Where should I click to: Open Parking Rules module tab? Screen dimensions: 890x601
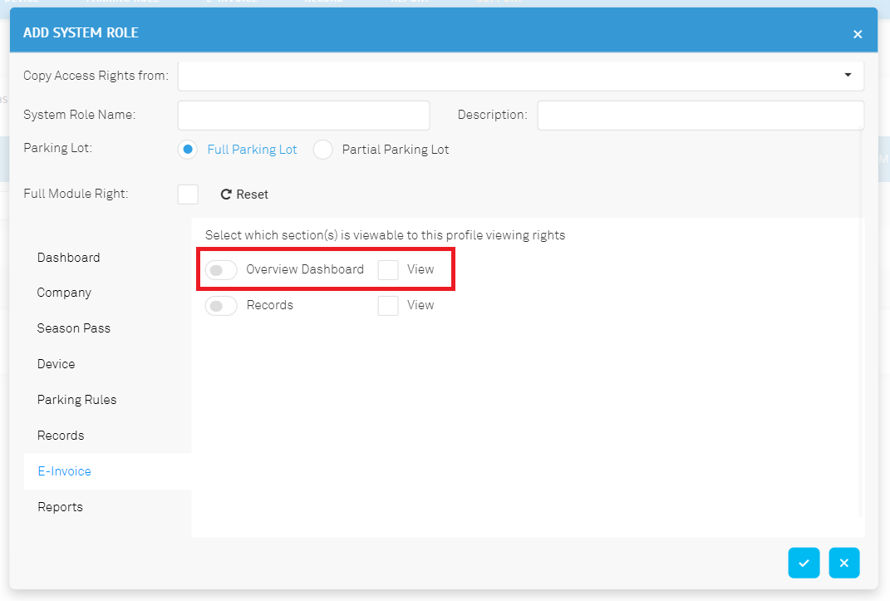[76, 400]
